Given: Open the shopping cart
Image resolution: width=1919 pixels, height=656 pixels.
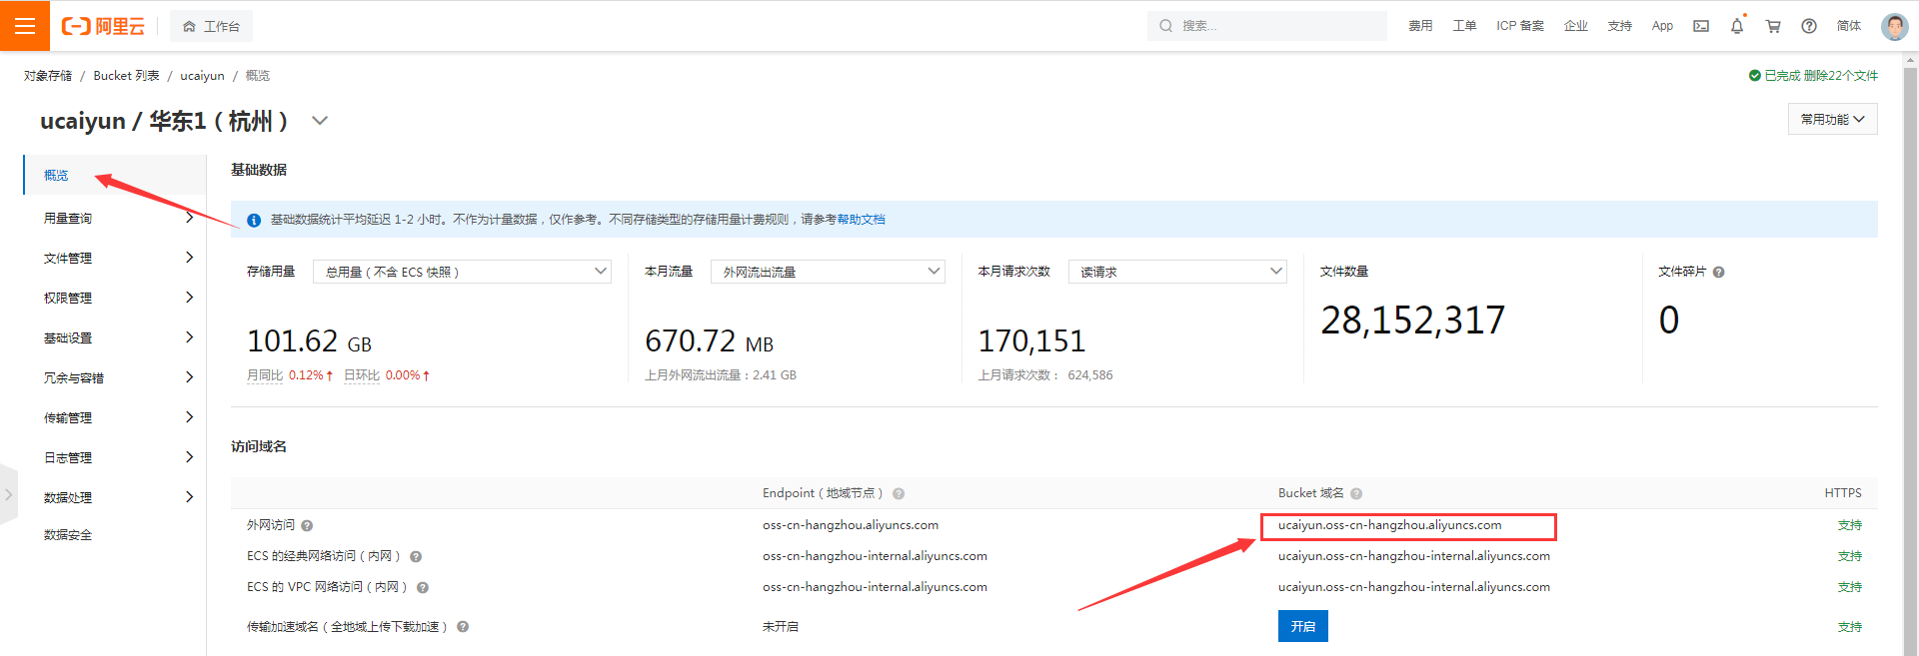Looking at the screenshot, I should click(x=1773, y=26).
